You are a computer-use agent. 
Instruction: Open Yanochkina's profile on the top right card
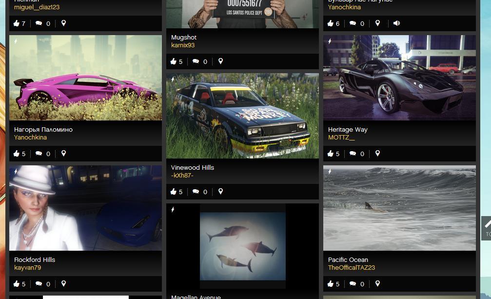click(344, 7)
